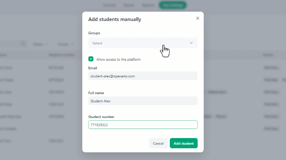Click the green Add student button

pyautogui.click(x=184, y=143)
